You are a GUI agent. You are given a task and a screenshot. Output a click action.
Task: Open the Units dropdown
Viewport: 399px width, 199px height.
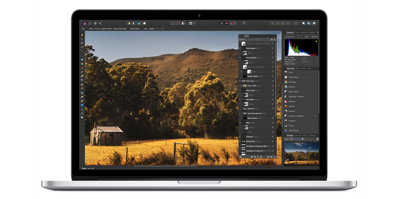pos(156,29)
